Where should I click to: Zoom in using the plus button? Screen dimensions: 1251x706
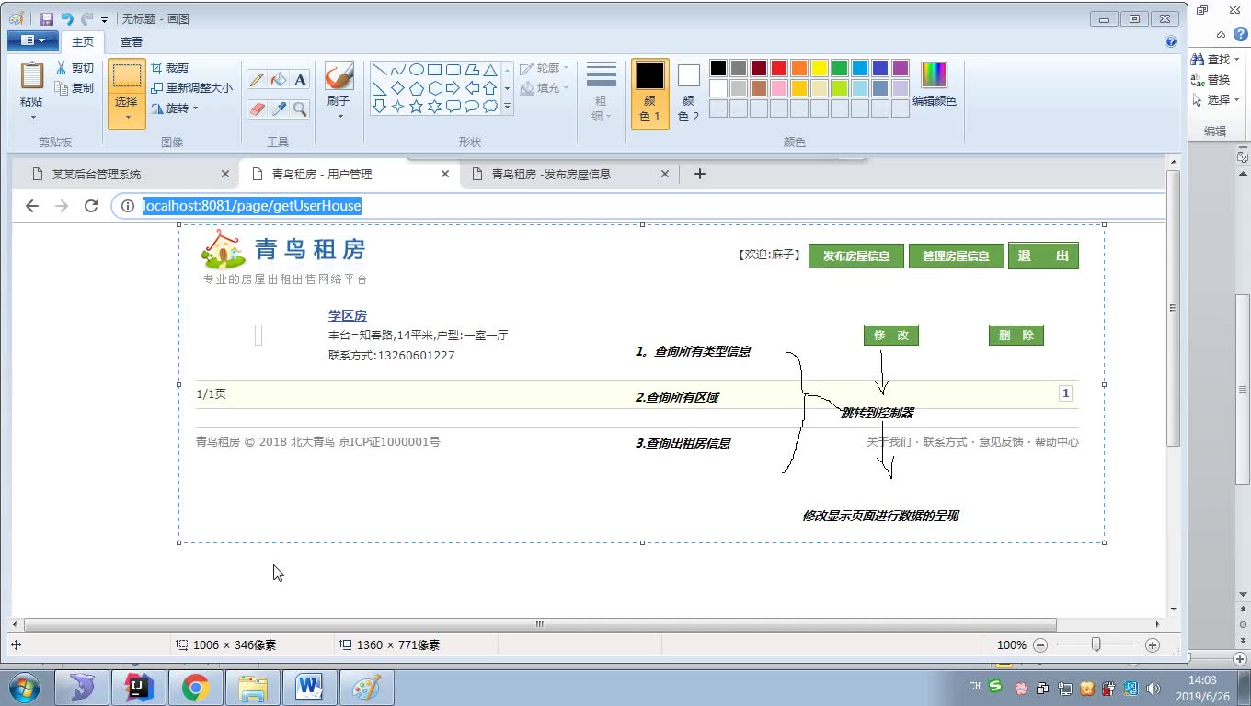pyautogui.click(x=1153, y=644)
